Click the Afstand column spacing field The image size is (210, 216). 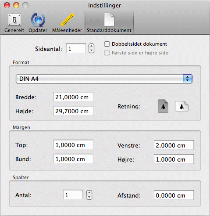[x=174, y=195]
